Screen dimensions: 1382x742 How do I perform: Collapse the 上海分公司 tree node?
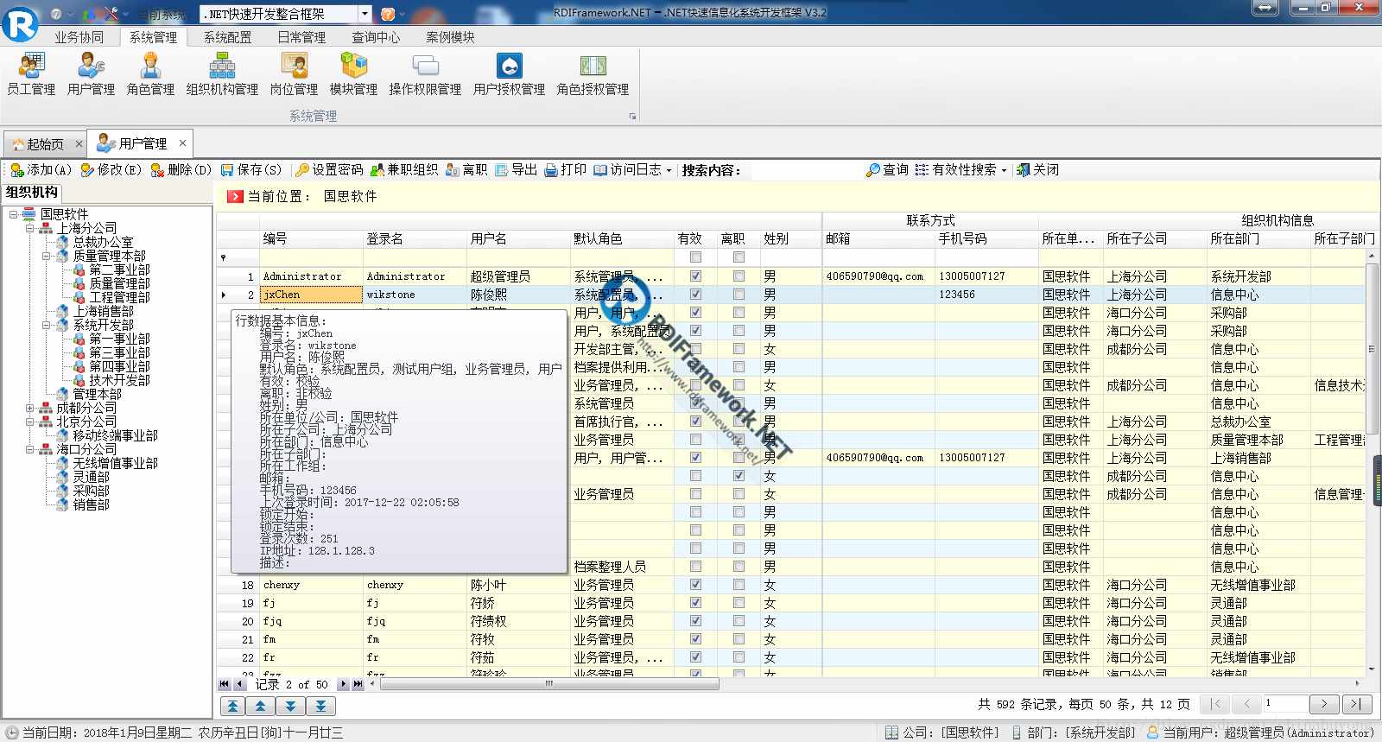click(30, 228)
